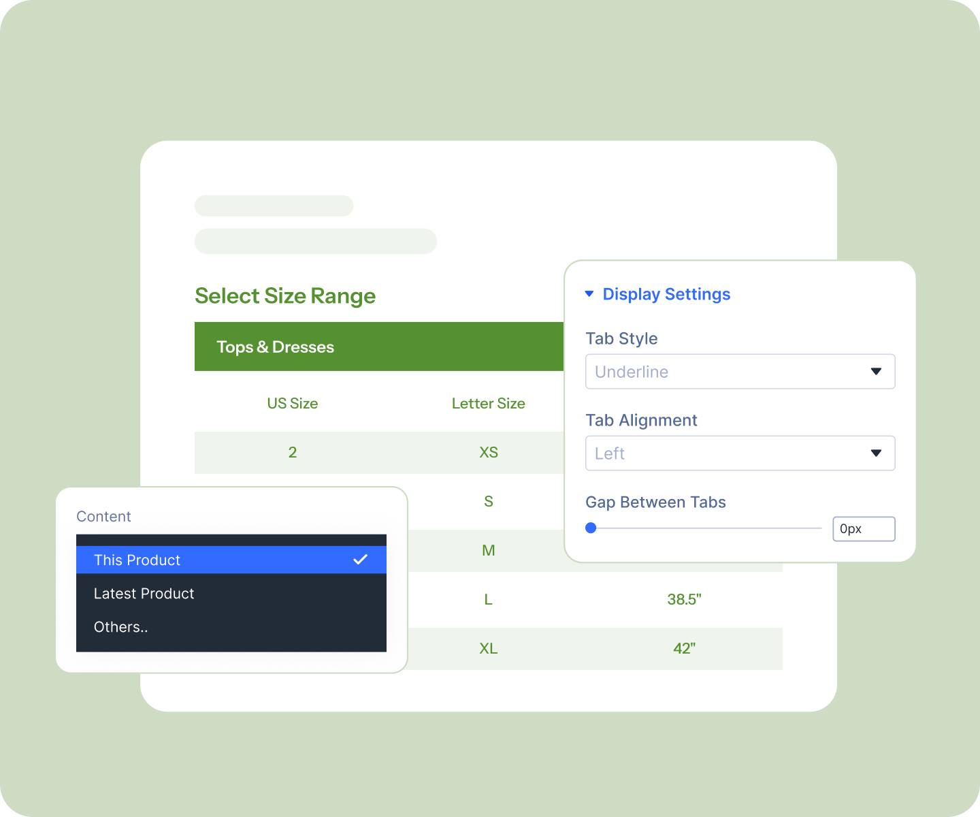Click the Tab Alignment label
Image resolution: width=980 pixels, height=817 pixels.
(x=641, y=420)
